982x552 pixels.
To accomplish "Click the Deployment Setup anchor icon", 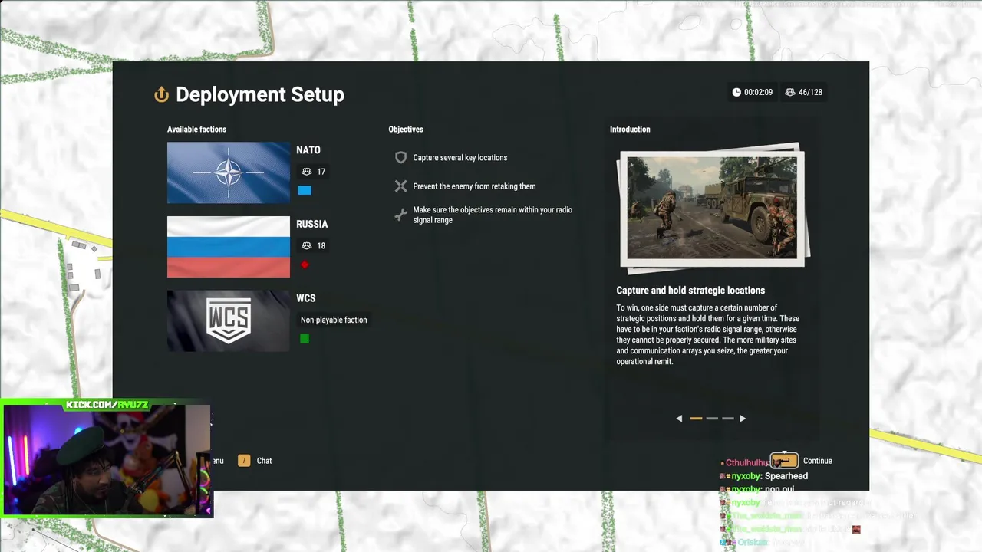I will (161, 94).
